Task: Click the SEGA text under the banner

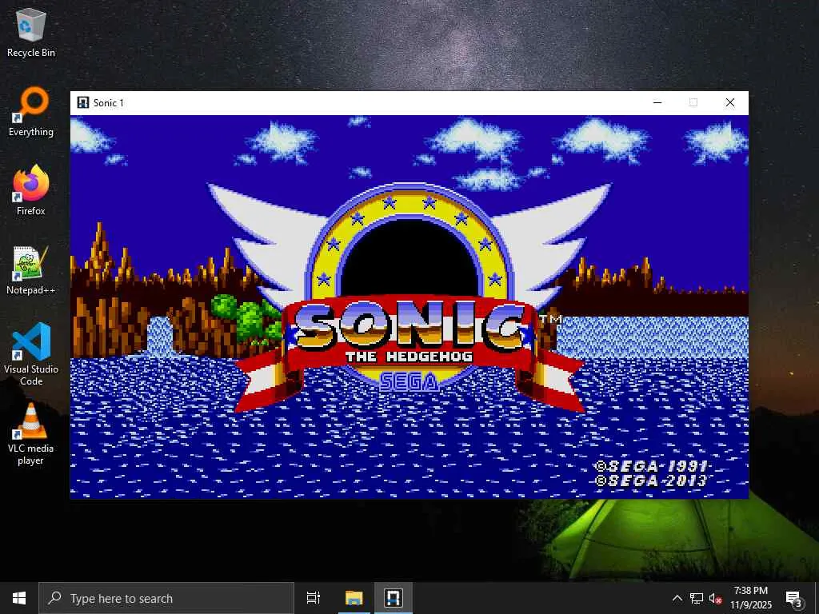Action: (409, 382)
